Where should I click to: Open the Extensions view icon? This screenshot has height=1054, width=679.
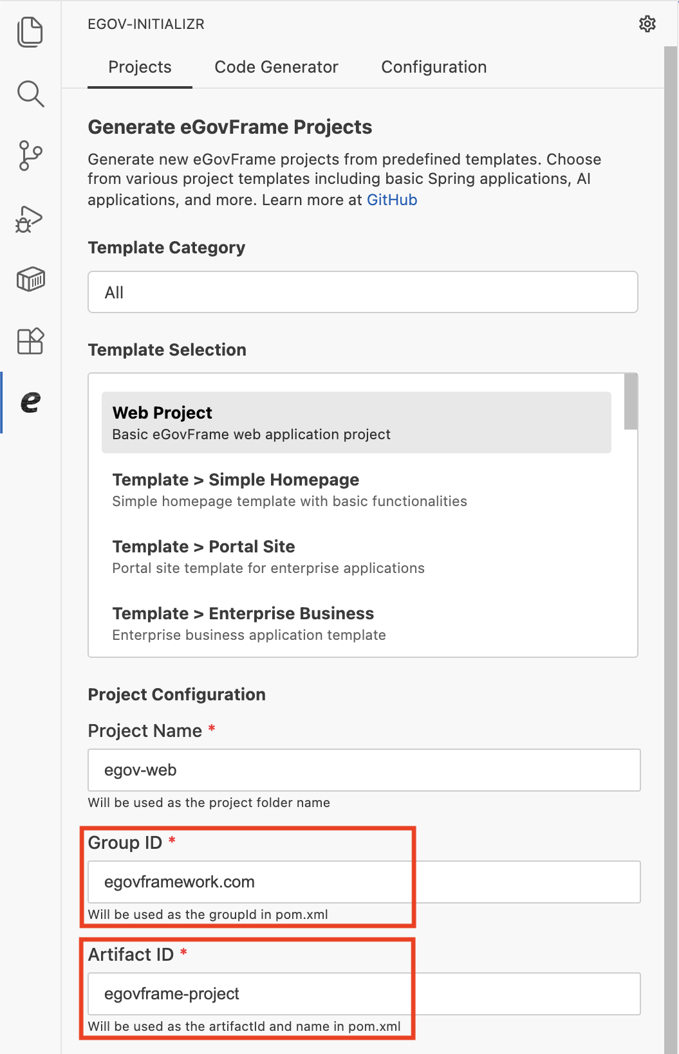coord(30,341)
